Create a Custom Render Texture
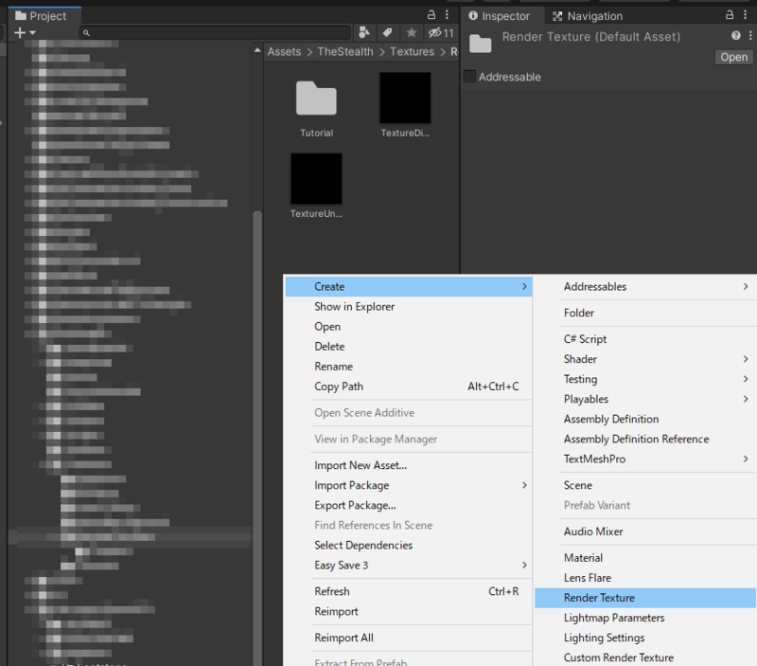The width and height of the screenshot is (757, 666). (x=645, y=657)
